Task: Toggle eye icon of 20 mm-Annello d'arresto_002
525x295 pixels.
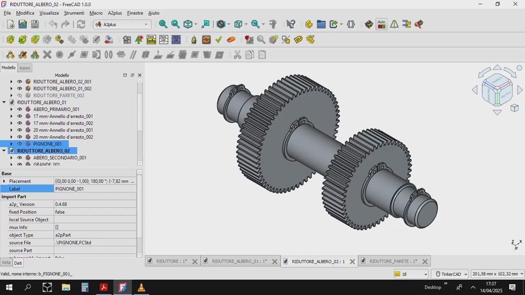Action: tap(19, 137)
